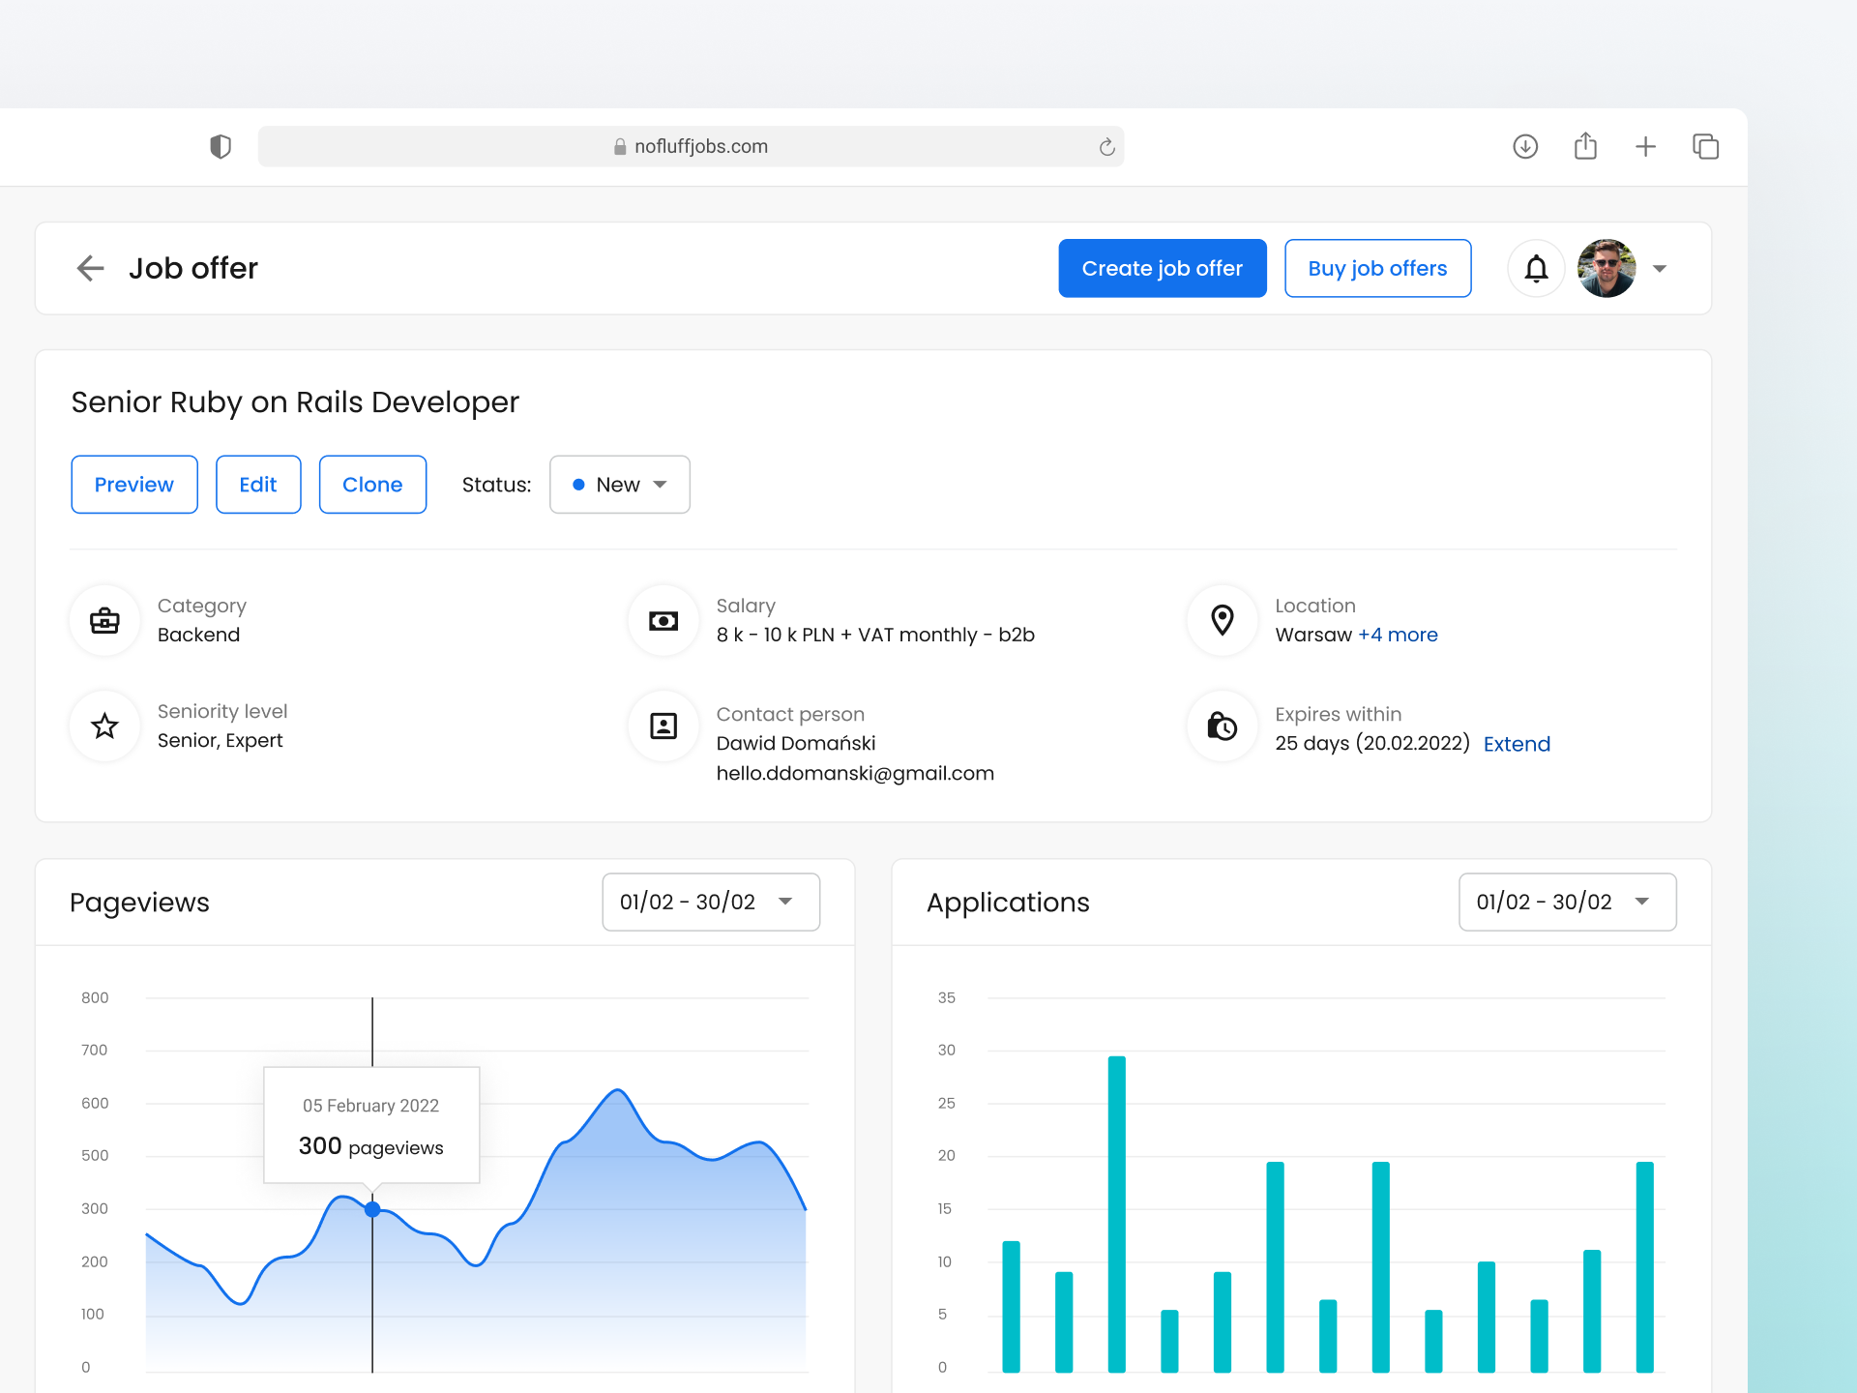Image resolution: width=1857 pixels, height=1393 pixels.
Task: Click the Salary banknote icon
Action: tap(663, 620)
